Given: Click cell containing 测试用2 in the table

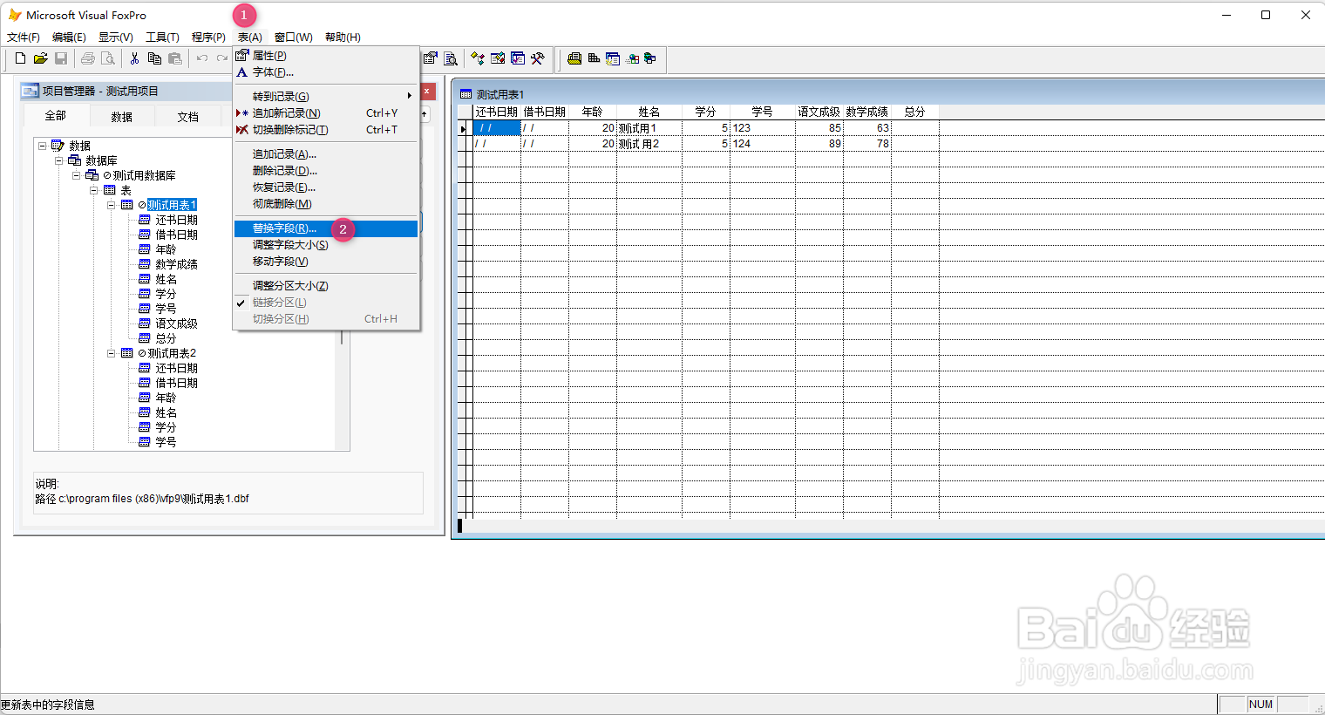Looking at the screenshot, I should pyautogui.click(x=649, y=144).
